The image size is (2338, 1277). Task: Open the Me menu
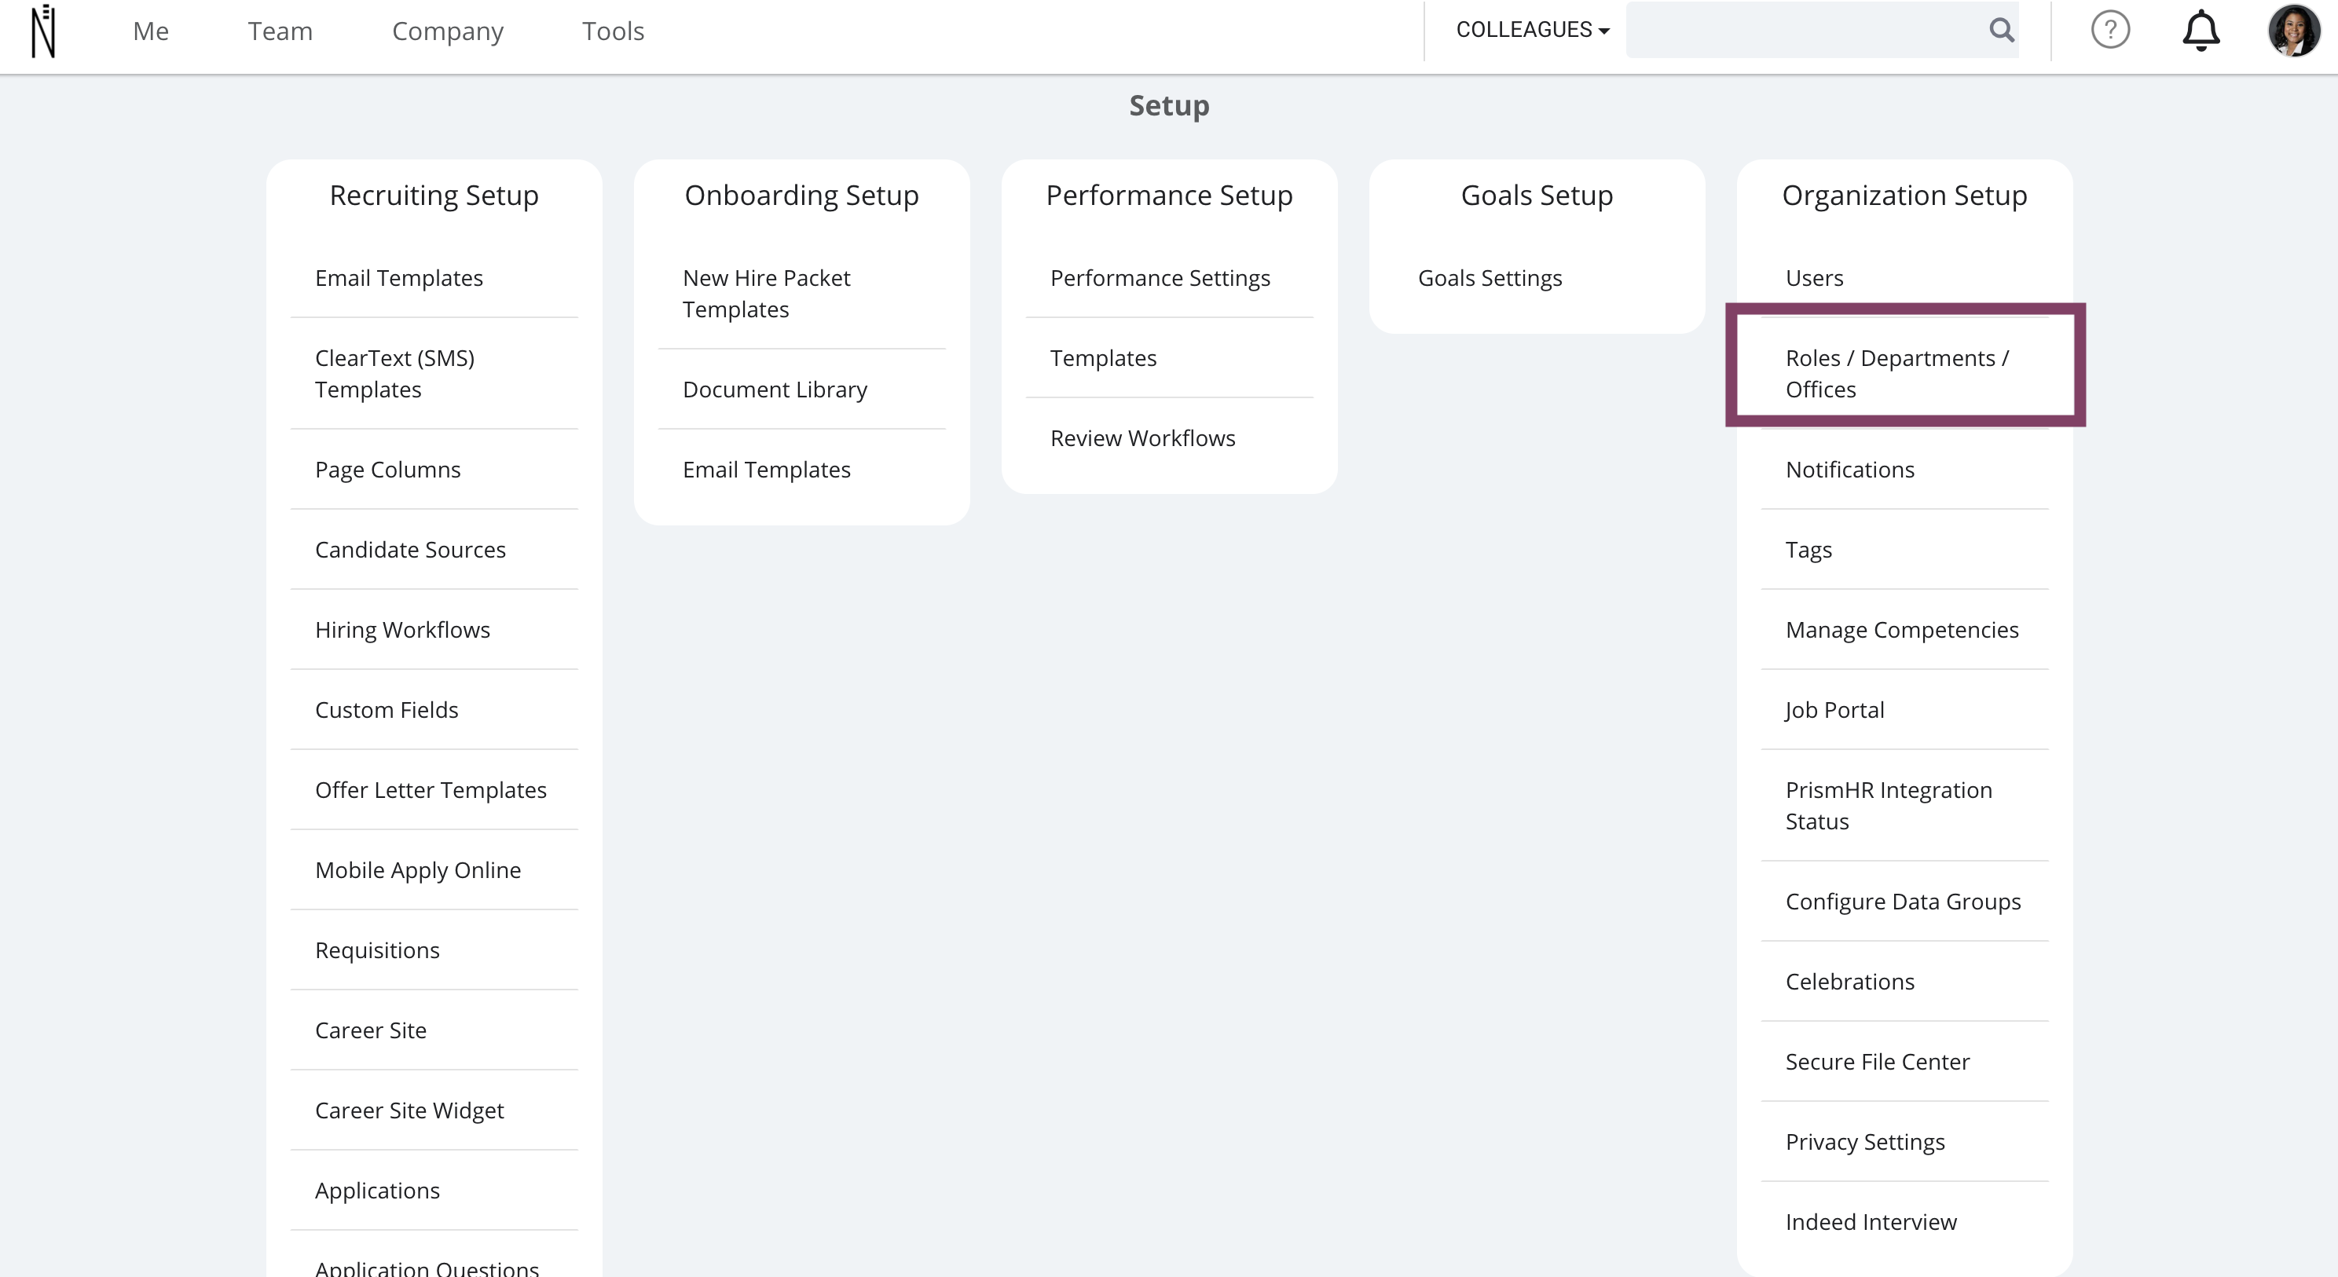(151, 31)
